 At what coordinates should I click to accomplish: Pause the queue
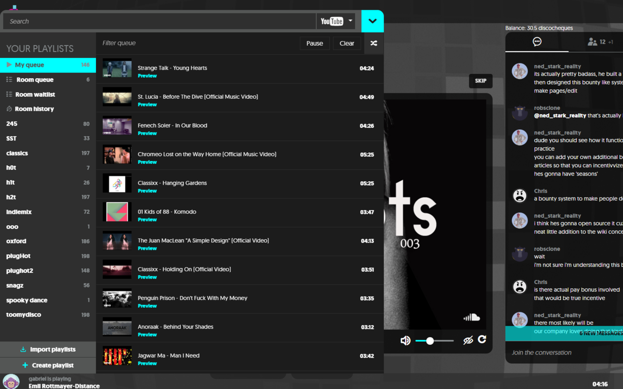pyautogui.click(x=315, y=43)
